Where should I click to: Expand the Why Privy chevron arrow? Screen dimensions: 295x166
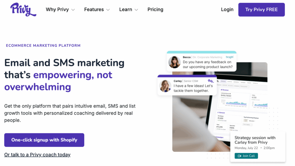(x=73, y=10)
